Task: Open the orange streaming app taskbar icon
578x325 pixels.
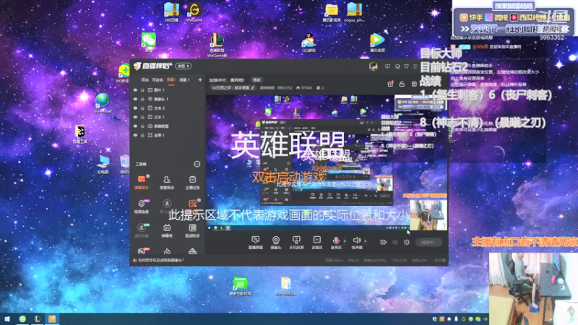Action: pos(52,319)
